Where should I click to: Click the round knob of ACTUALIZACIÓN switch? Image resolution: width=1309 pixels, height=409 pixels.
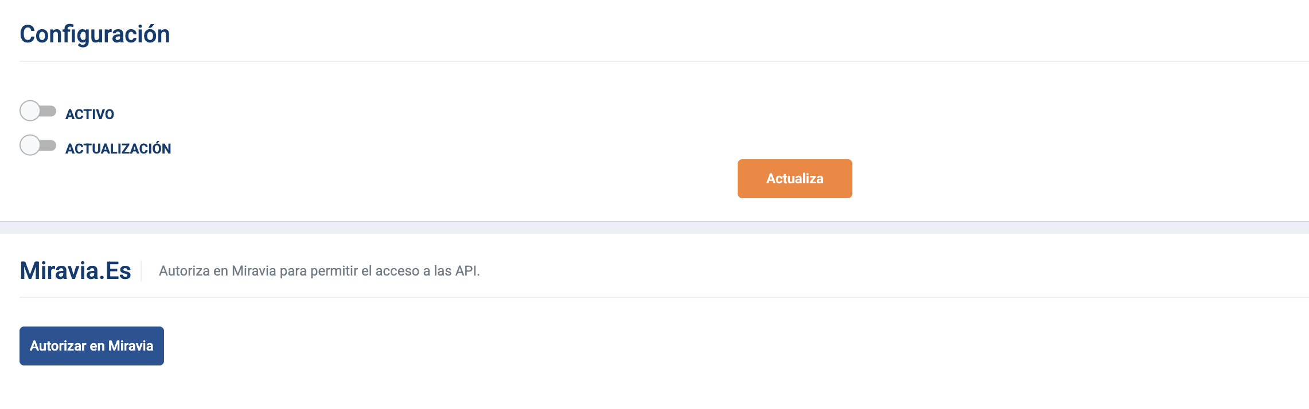coord(30,145)
